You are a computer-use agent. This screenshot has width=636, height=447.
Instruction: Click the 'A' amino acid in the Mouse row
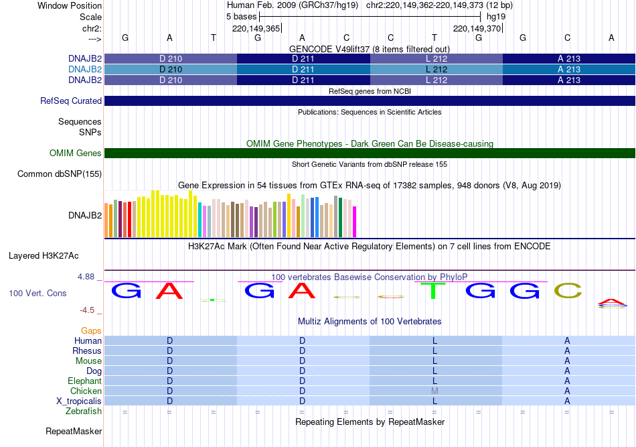click(x=567, y=361)
